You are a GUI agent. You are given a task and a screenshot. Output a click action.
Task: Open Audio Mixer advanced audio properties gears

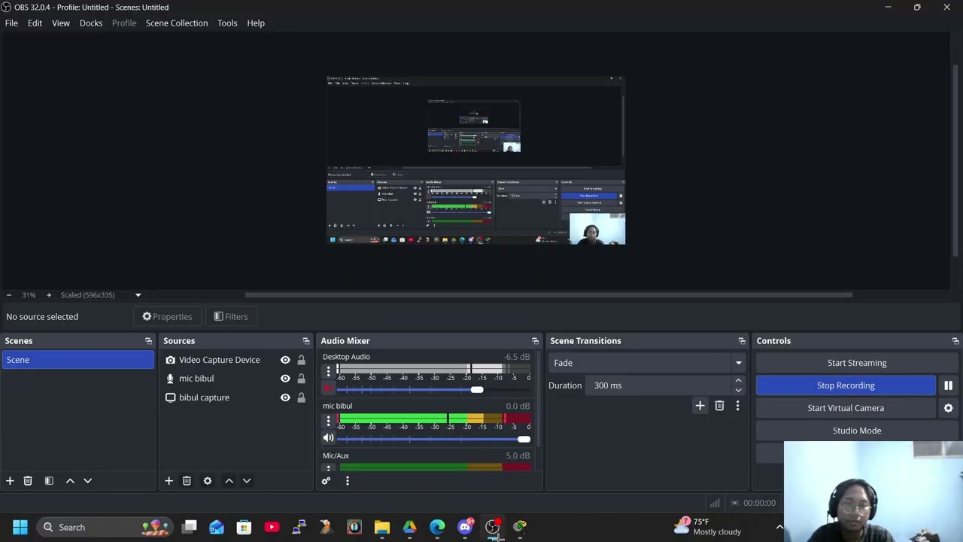click(x=326, y=480)
